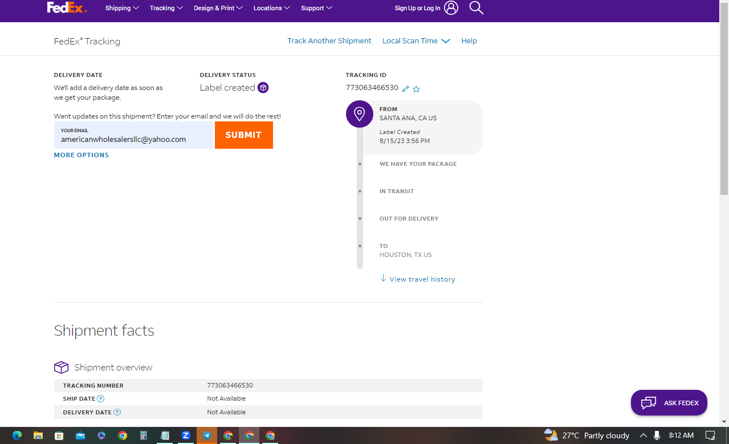This screenshot has height=444, width=729.
Task: Click the 'IN TRANSIT' step
Action: pos(397,192)
